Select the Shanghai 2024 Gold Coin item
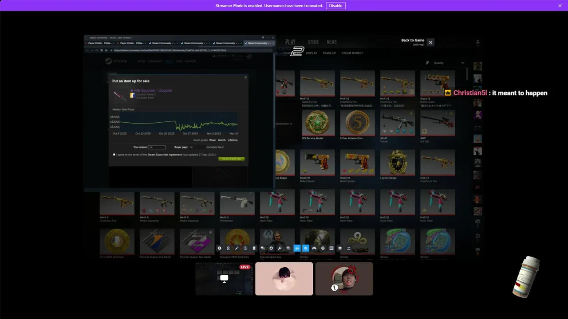The image size is (568, 319). [237, 244]
